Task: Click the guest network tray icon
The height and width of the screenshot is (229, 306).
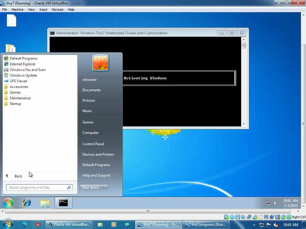Action: click(269, 203)
